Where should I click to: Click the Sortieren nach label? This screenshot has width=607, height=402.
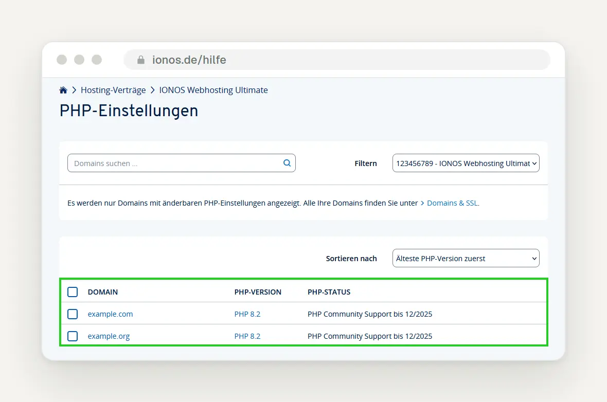click(351, 259)
